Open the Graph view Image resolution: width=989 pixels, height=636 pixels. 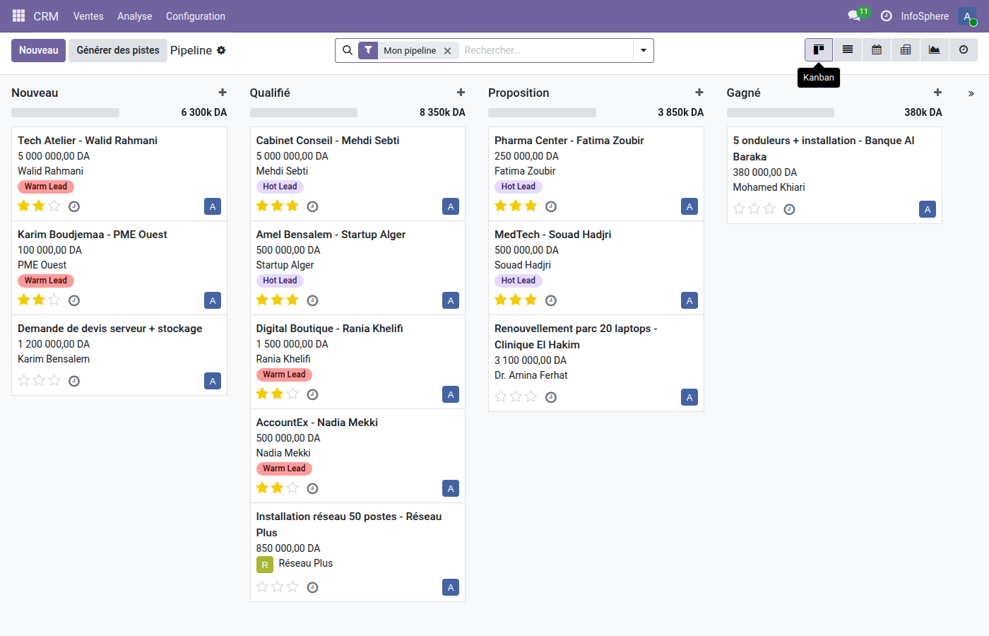934,50
